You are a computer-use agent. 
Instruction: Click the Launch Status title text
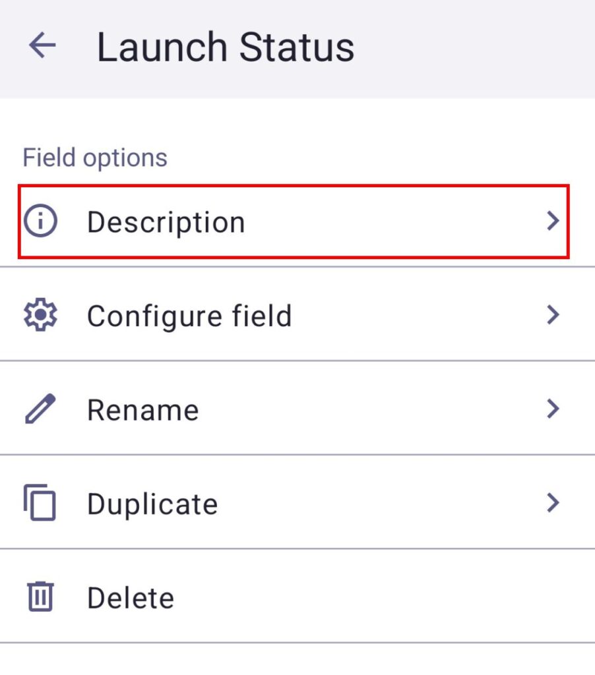point(226,47)
